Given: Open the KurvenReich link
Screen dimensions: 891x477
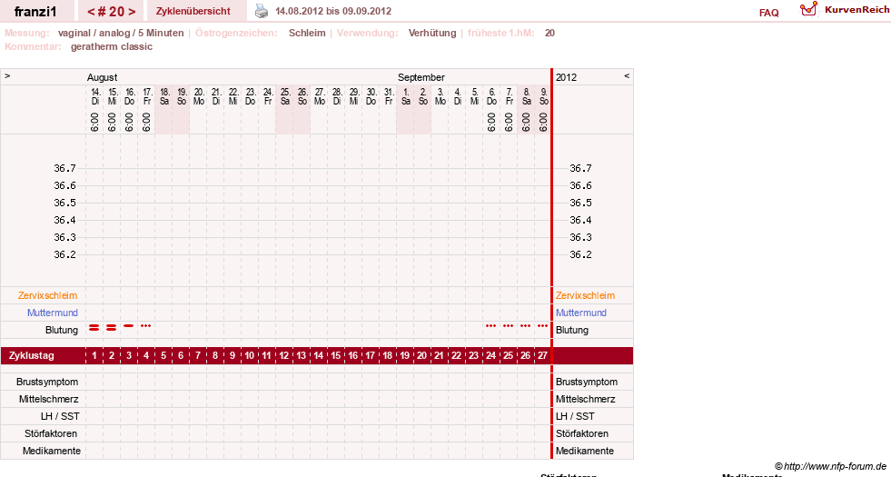Looking at the screenshot, I should pos(856,10).
